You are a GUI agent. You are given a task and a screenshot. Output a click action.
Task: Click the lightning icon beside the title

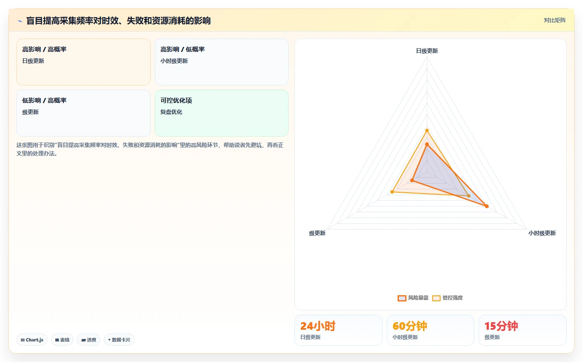click(x=20, y=21)
